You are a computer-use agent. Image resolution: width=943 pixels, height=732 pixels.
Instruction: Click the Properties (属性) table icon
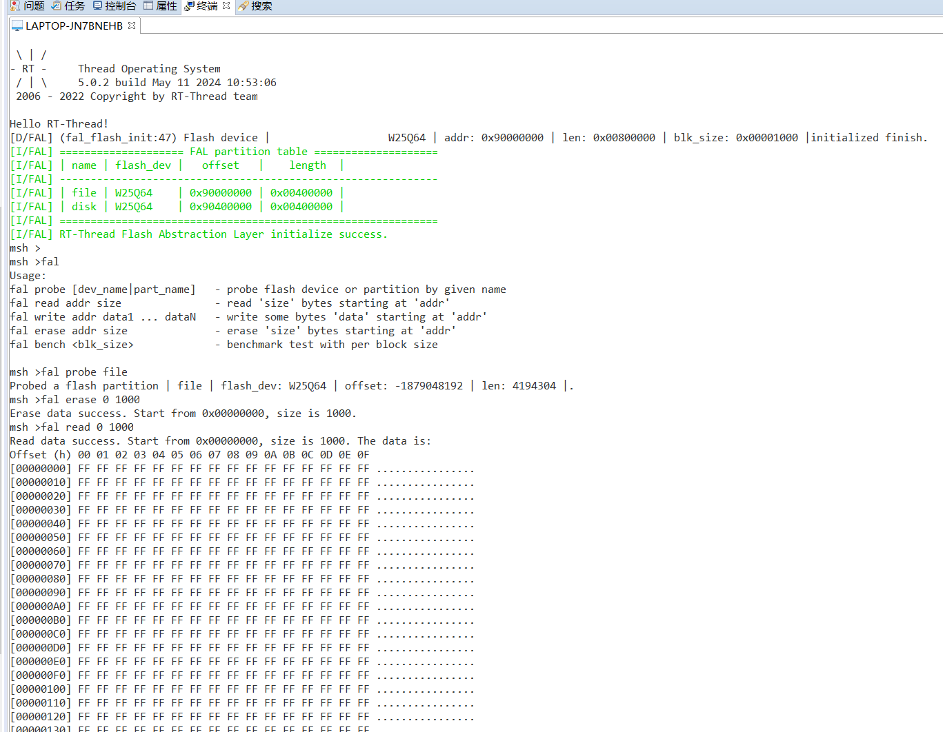pos(148,6)
